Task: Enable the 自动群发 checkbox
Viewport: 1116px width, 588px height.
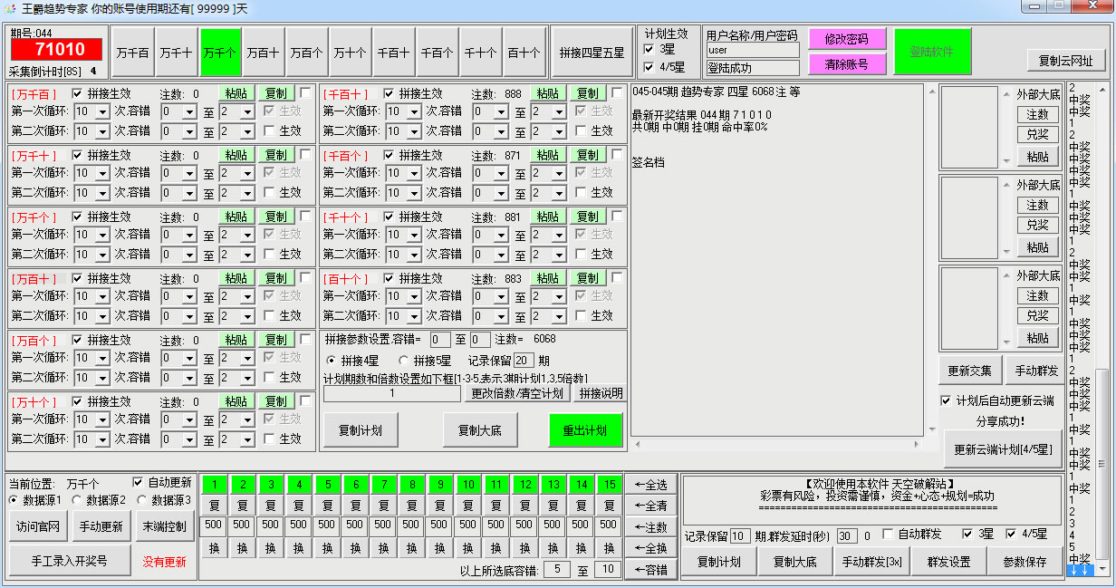Action: pos(888,535)
